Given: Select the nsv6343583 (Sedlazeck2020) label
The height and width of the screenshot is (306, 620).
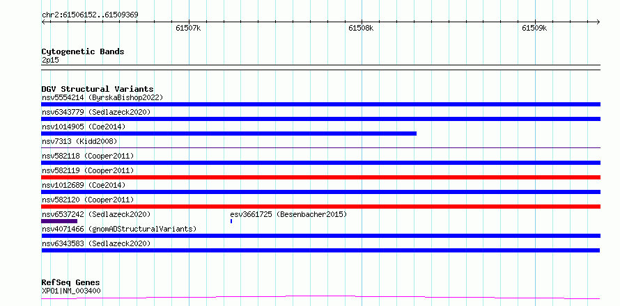Looking at the screenshot, I should click(x=96, y=243).
